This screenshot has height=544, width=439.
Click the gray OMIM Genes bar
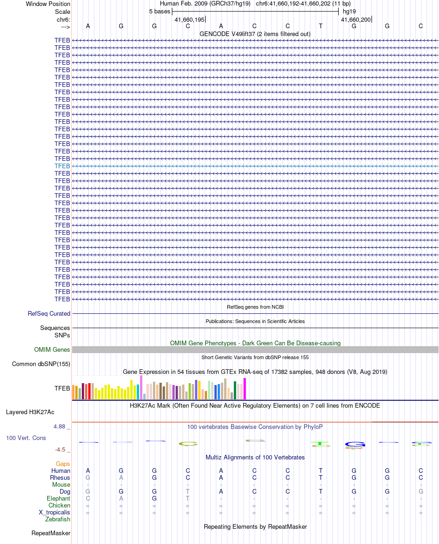point(255,350)
